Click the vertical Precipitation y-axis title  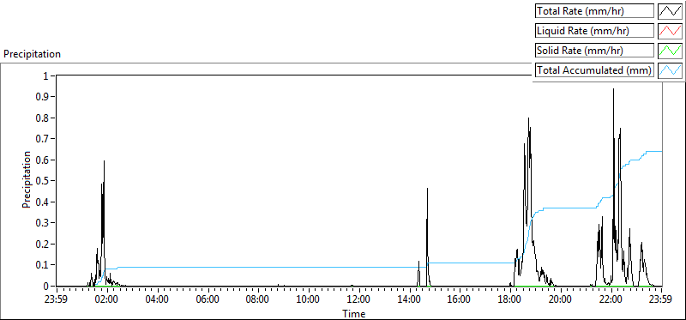click(27, 180)
